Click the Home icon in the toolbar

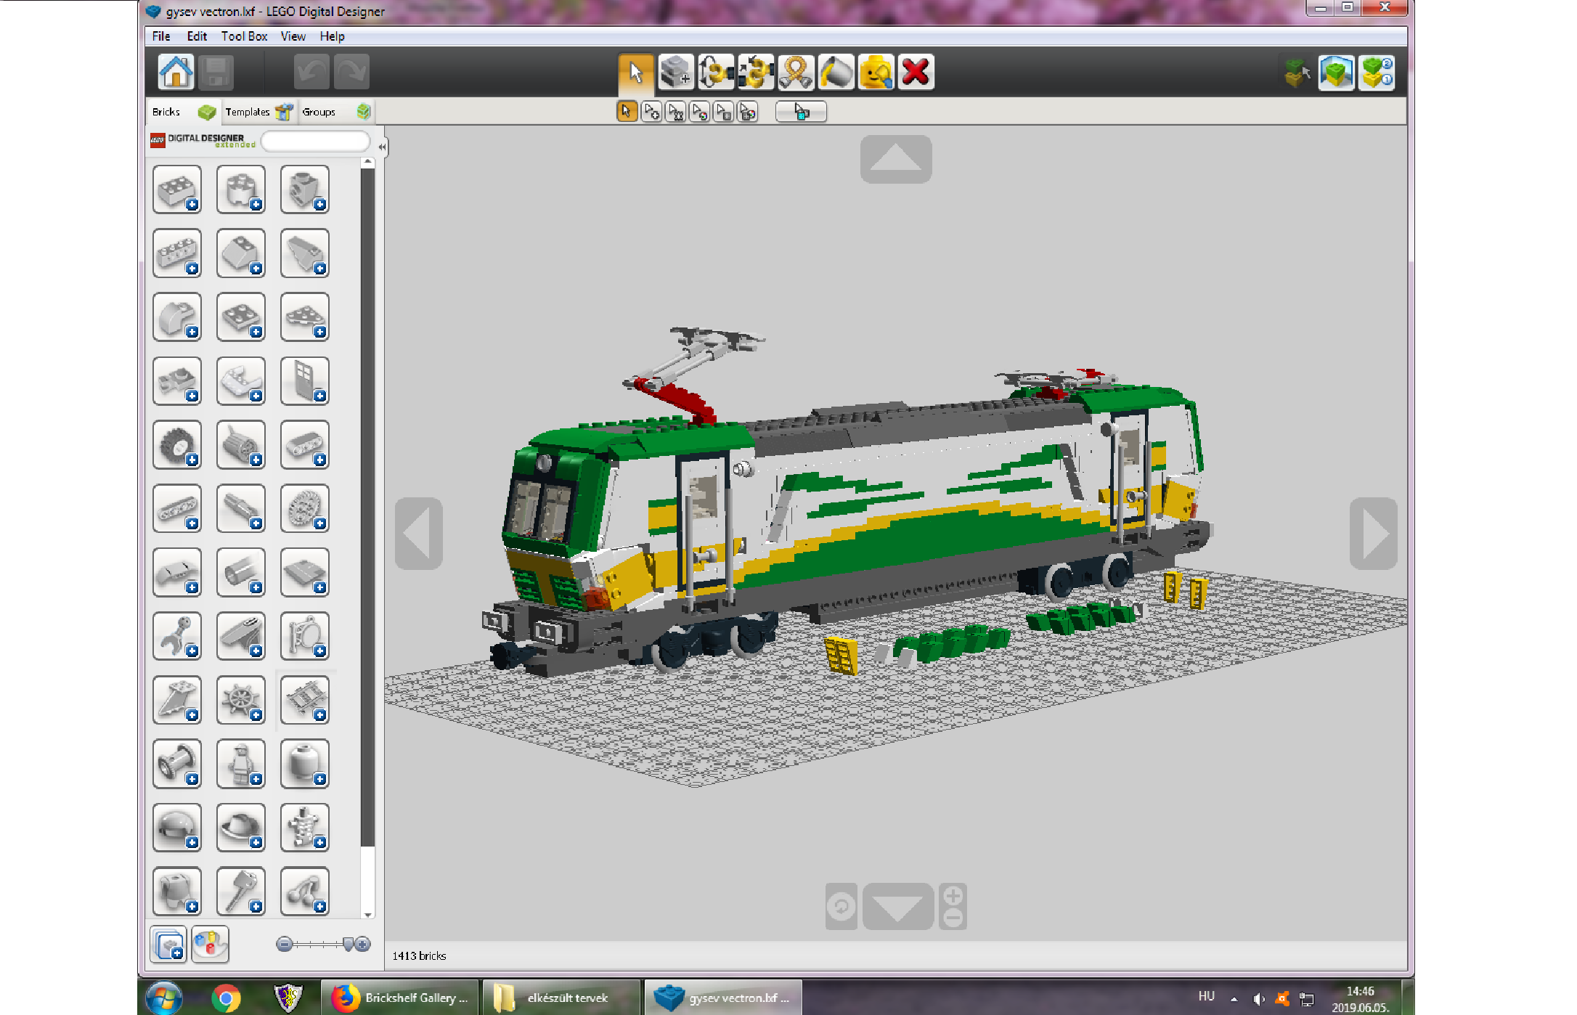coord(176,73)
